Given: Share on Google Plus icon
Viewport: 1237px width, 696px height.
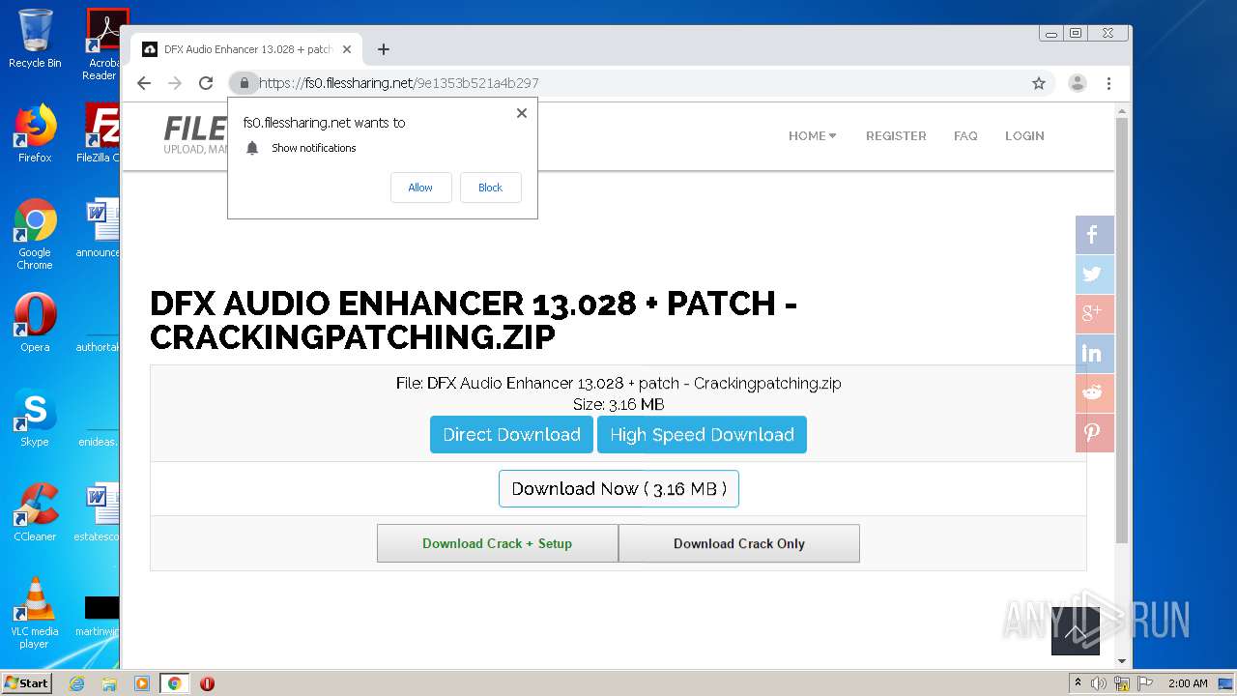Looking at the screenshot, I should (x=1094, y=314).
